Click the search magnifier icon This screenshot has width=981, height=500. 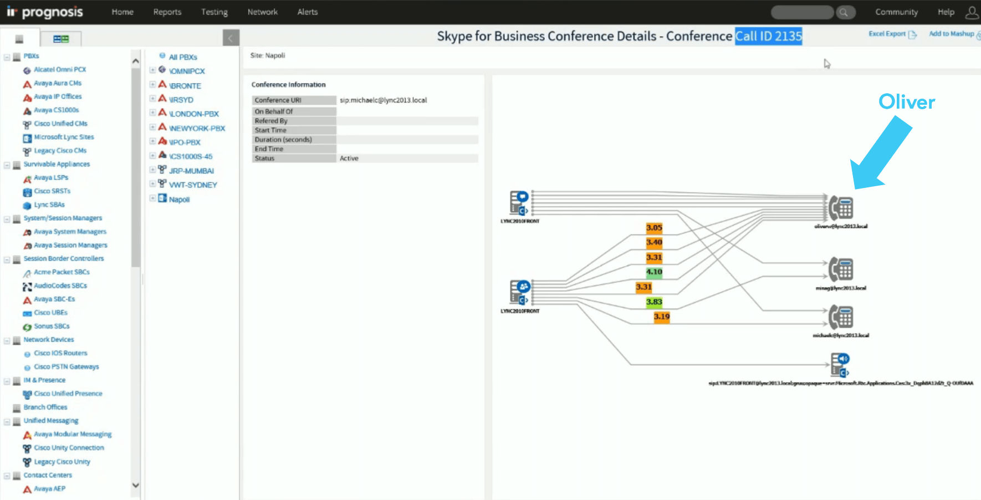pyautogui.click(x=844, y=12)
